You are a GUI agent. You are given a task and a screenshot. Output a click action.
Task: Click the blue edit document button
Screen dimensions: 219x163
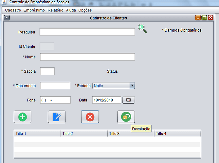(57, 117)
